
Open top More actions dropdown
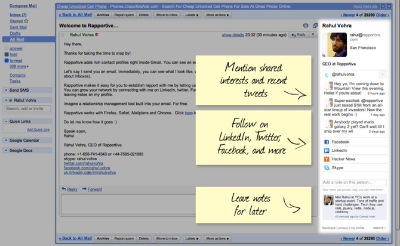pos(217,15)
